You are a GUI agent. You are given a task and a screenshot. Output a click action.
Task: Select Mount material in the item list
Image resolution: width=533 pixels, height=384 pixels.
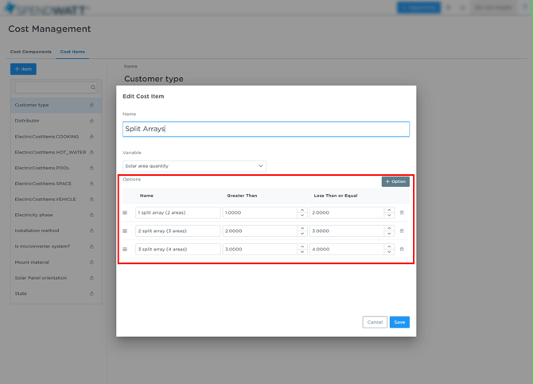(32, 262)
